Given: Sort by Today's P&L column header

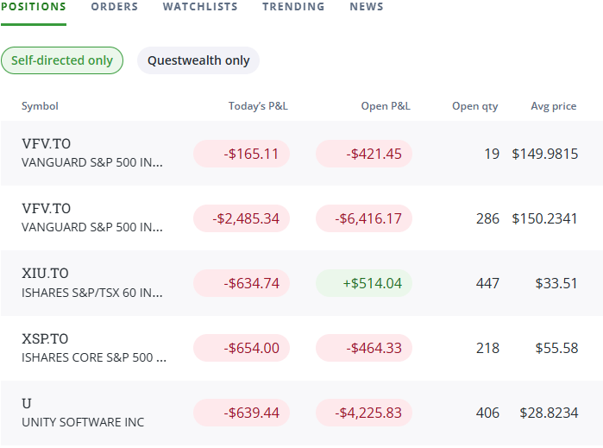Looking at the screenshot, I should point(258,106).
